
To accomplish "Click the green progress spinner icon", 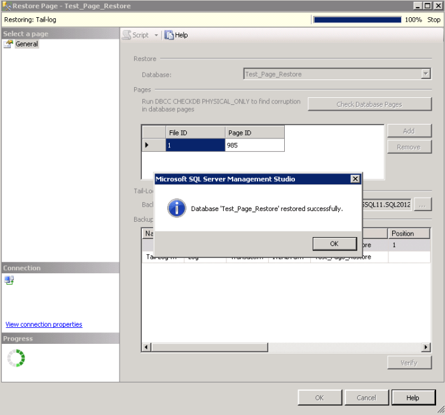I will (x=16, y=358).
